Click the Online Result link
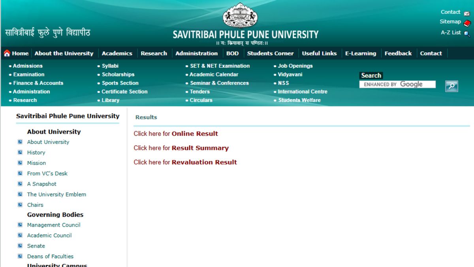The image size is (474, 267). 195,134
